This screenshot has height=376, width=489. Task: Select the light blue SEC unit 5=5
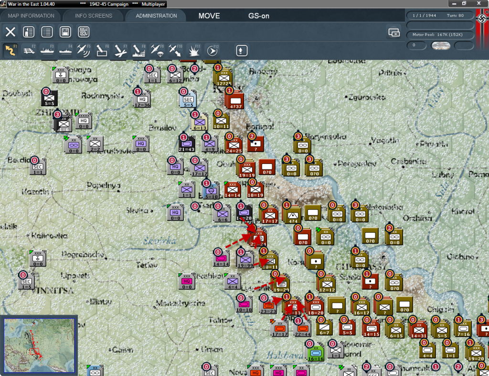[188, 99]
